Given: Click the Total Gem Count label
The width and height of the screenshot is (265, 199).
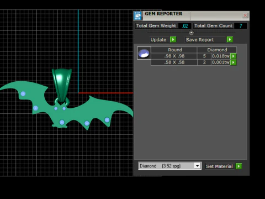Looking at the screenshot, I should [213, 26].
